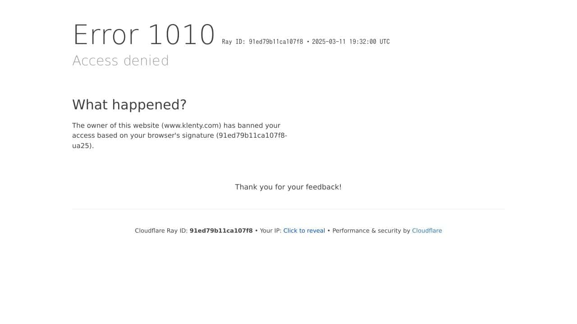Click the bullet separator before the timestamp
Viewport: 577px width, 324px height.
pyautogui.click(x=308, y=41)
